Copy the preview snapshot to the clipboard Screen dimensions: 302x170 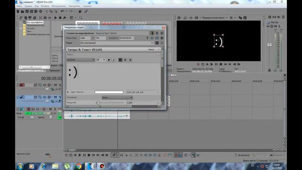point(240,18)
